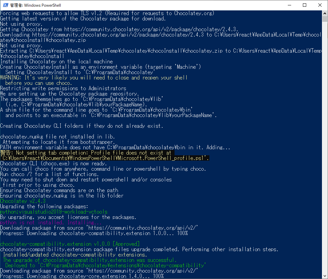Click the green 'Deployed to' extensions path line
328x279 pixels.
coord(106,265)
